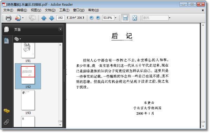
Task: Click the thumbnail panel scroll down arrow
Action: point(60,125)
